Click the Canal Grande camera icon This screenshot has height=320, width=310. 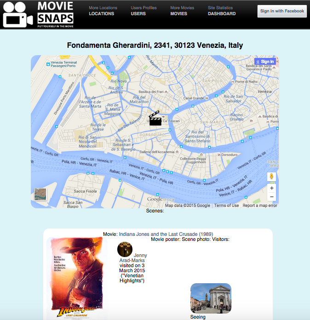click(207, 98)
